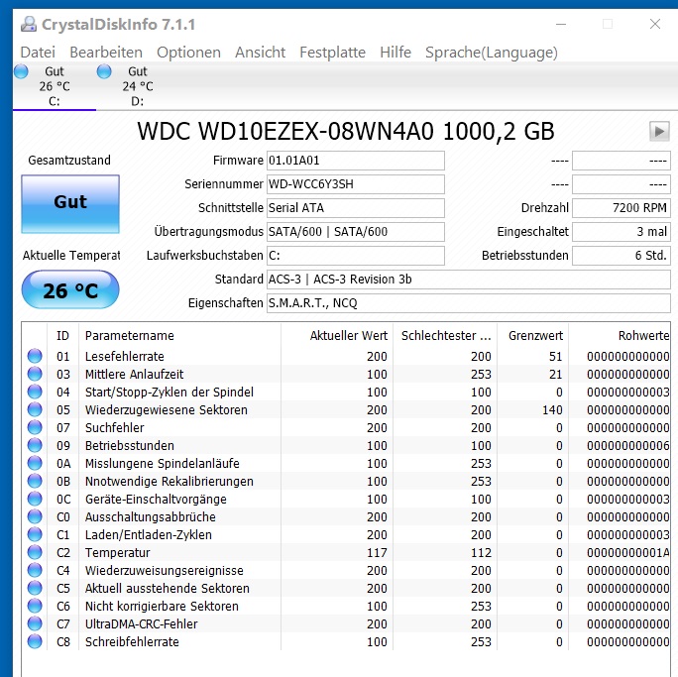Click Grenzwert 140 of Wiederzugewiesene Sektoren
Screen dimensions: 678x677
pos(552,409)
